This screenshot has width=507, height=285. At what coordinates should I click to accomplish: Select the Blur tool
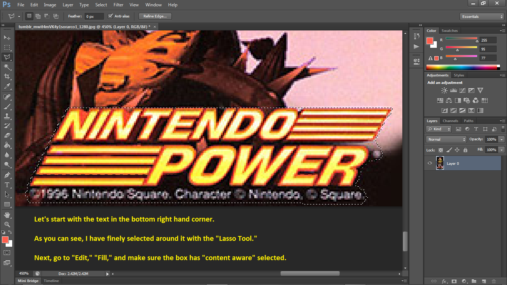[x=7, y=155]
